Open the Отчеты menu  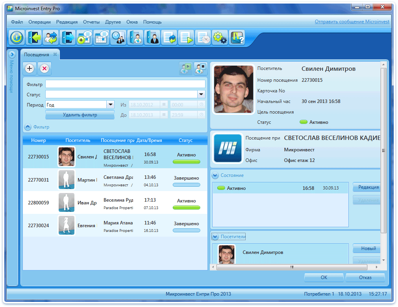click(91, 22)
